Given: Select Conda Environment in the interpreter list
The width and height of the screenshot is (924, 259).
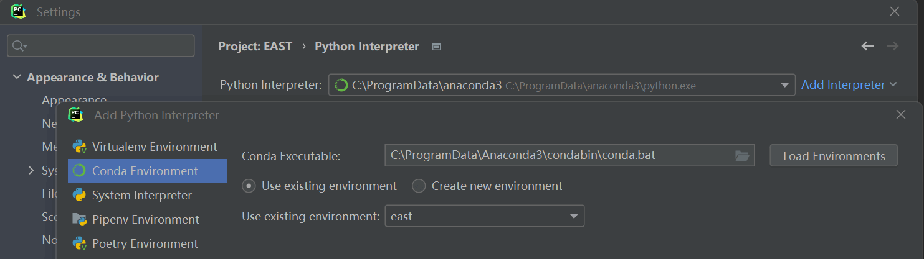Looking at the screenshot, I should click(147, 171).
